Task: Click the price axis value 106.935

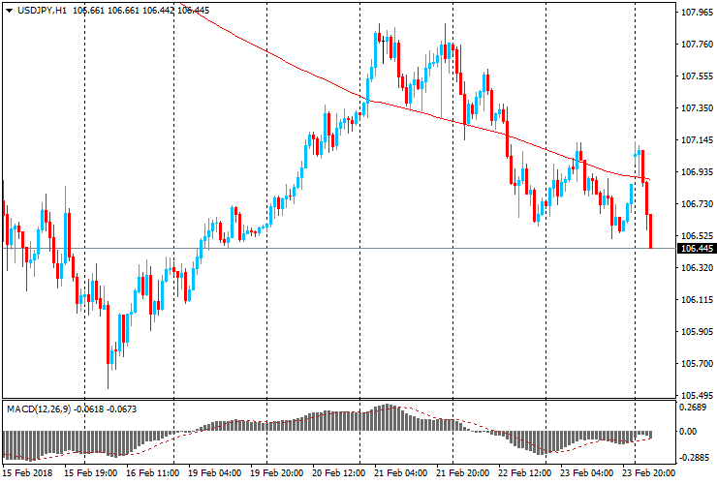Action: coord(697,172)
